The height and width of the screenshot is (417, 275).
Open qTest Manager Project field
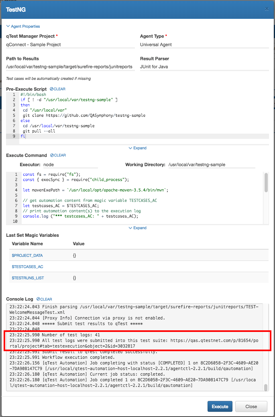(71, 45)
